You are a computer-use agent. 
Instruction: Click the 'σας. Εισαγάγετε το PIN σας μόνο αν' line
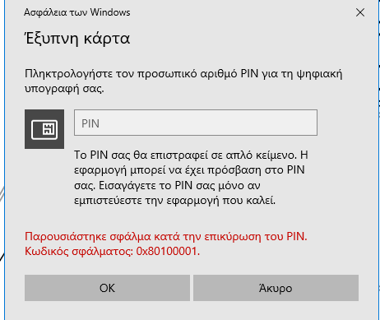click(x=167, y=186)
